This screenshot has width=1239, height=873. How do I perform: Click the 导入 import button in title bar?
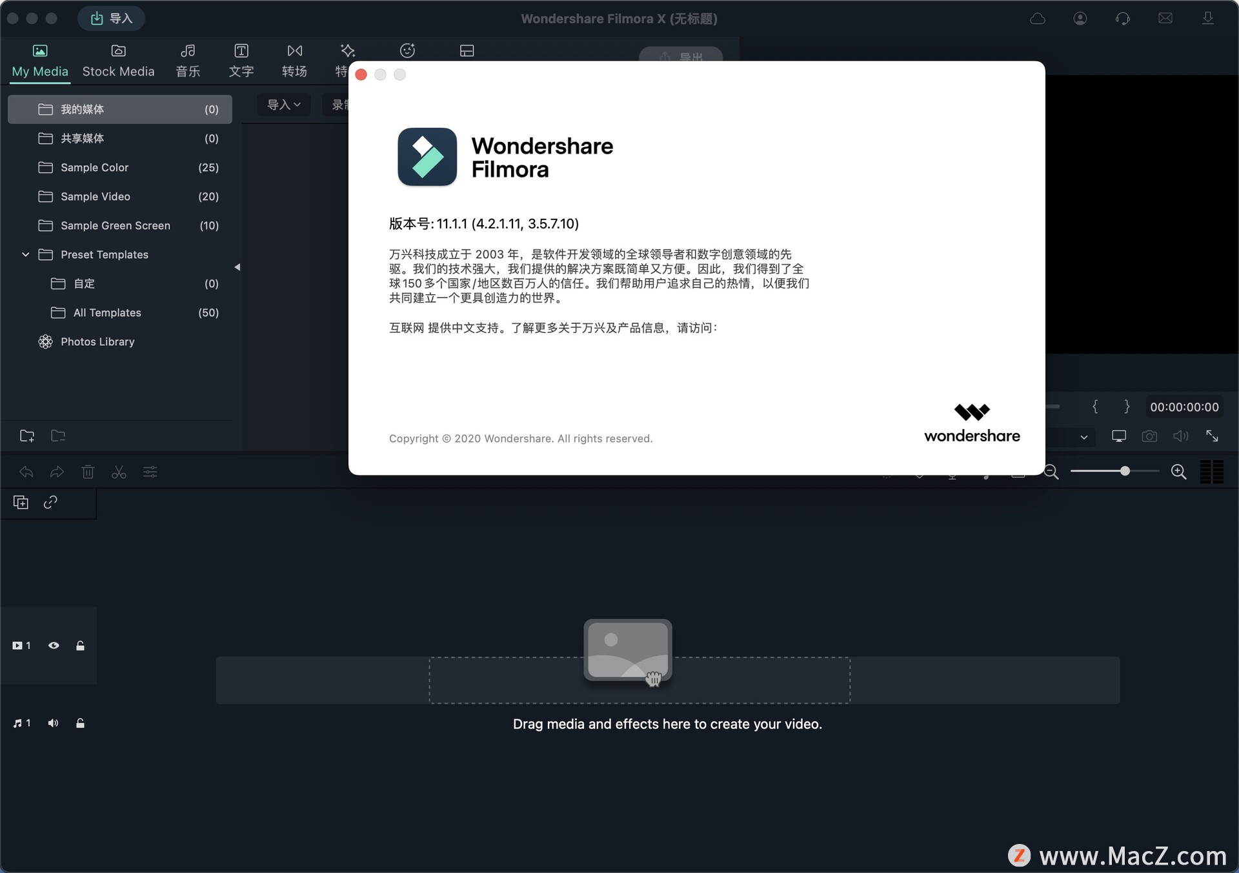pos(111,18)
